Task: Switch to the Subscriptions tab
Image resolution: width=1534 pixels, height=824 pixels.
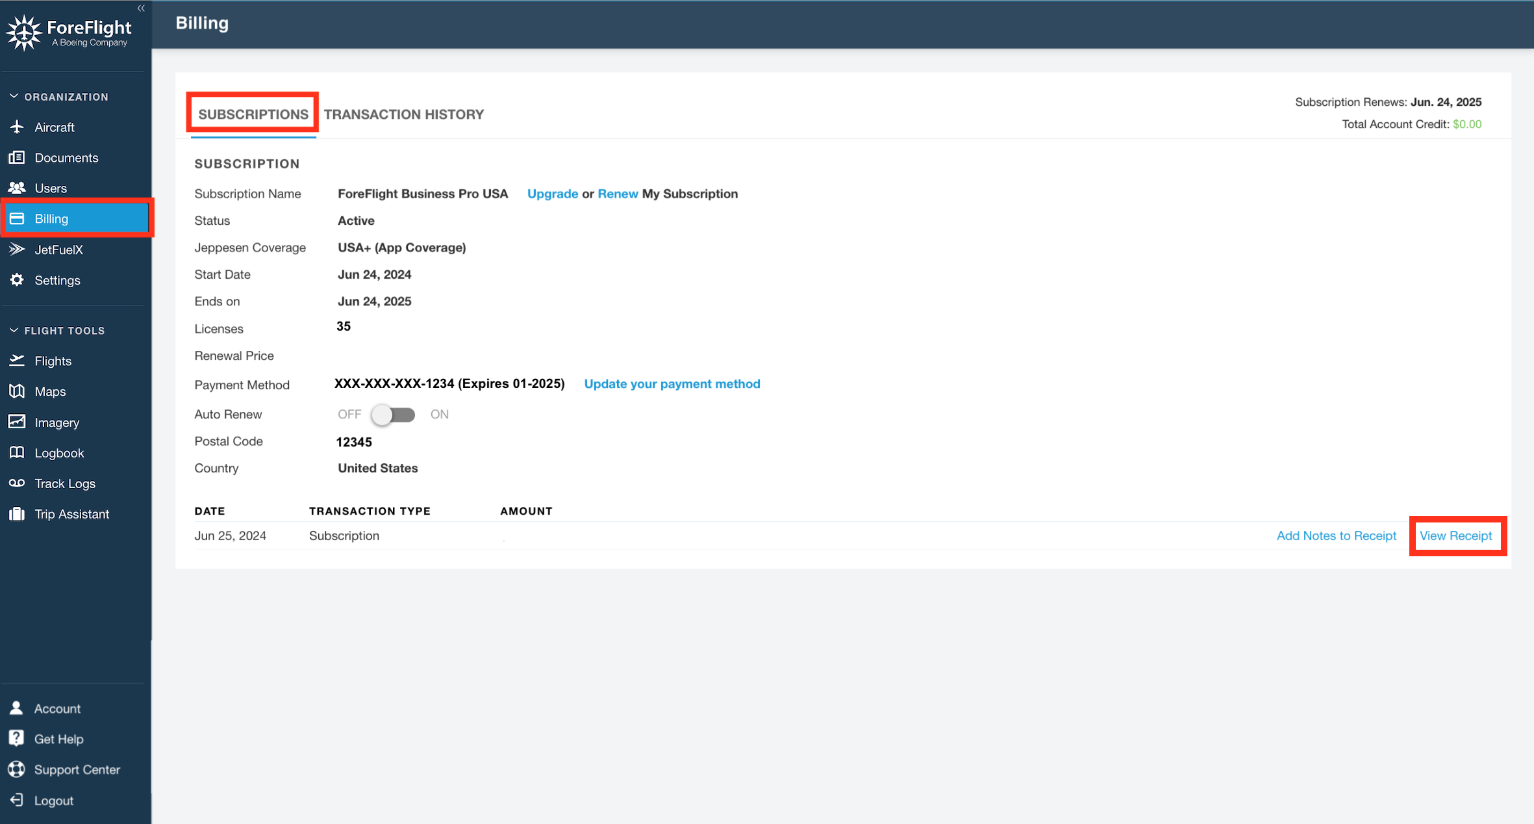Action: (x=253, y=114)
